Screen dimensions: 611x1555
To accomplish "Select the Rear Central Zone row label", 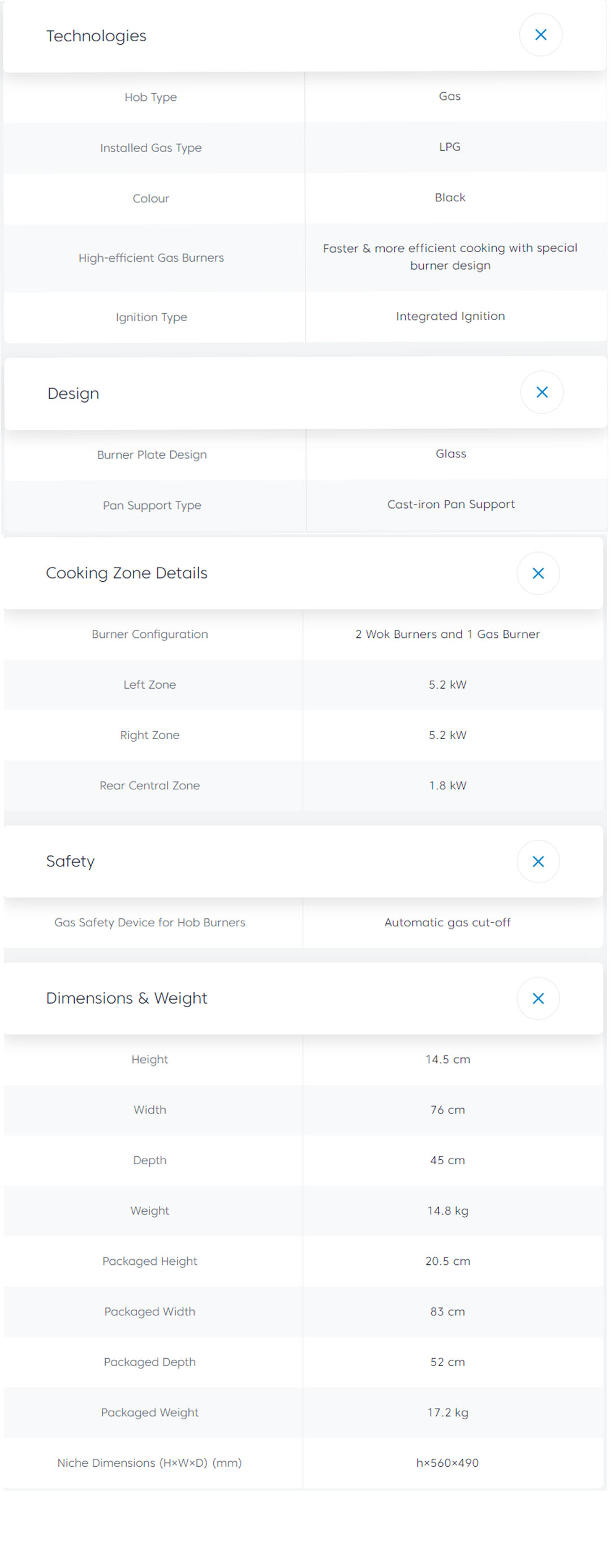I will point(150,785).
